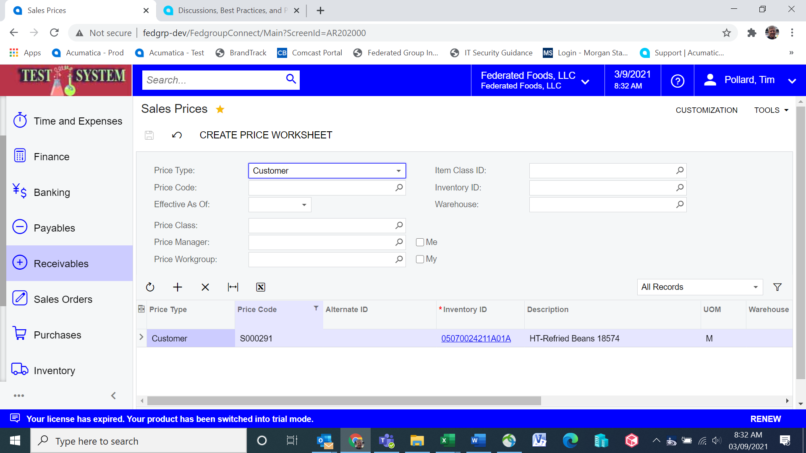Add a new row with plus icon
The width and height of the screenshot is (806, 453).
(x=178, y=287)
